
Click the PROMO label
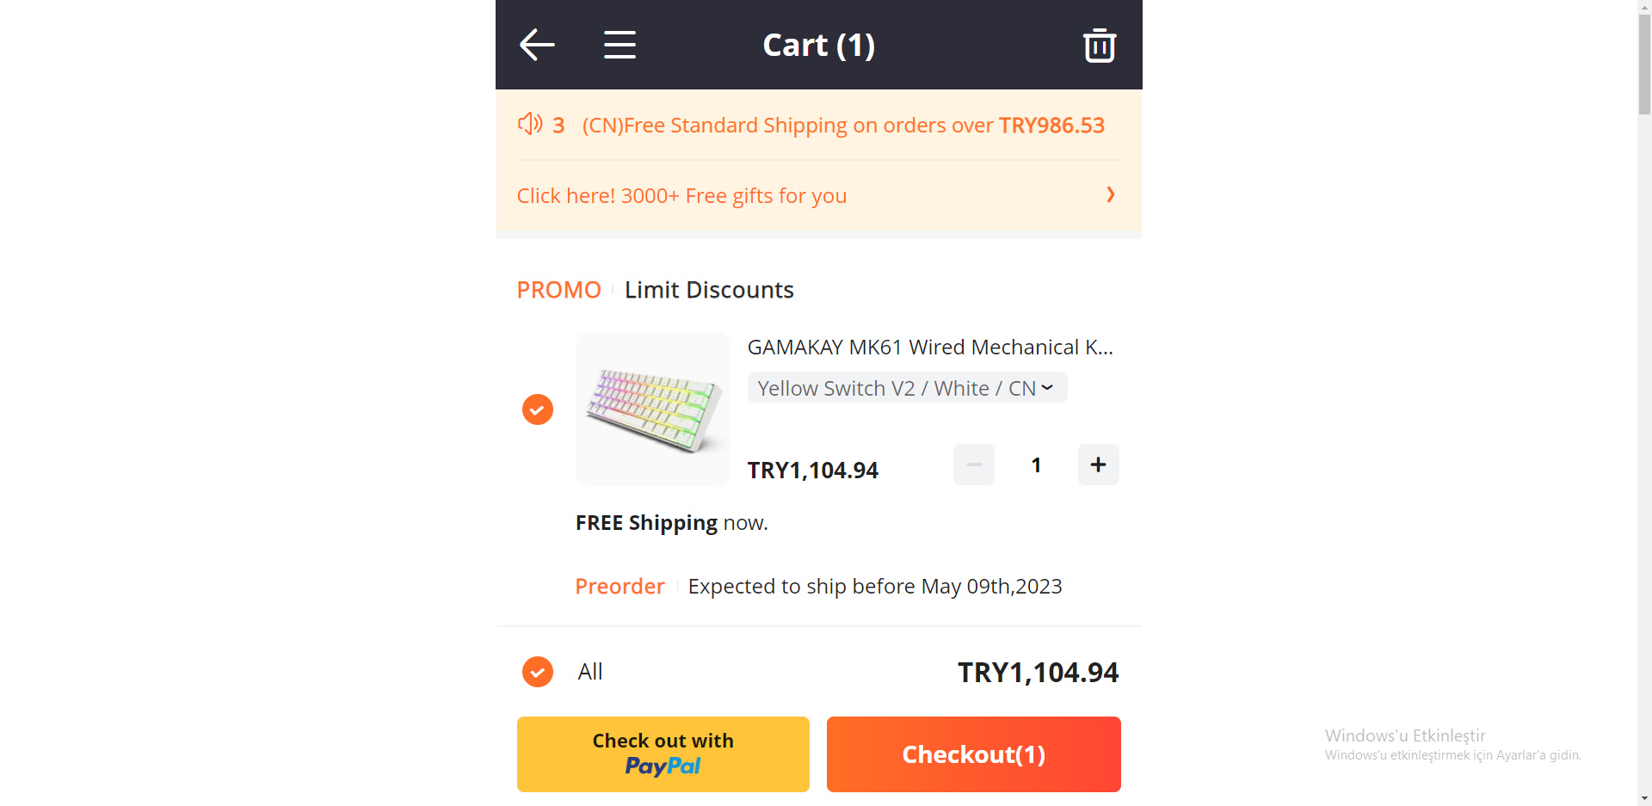pos(558,290)
